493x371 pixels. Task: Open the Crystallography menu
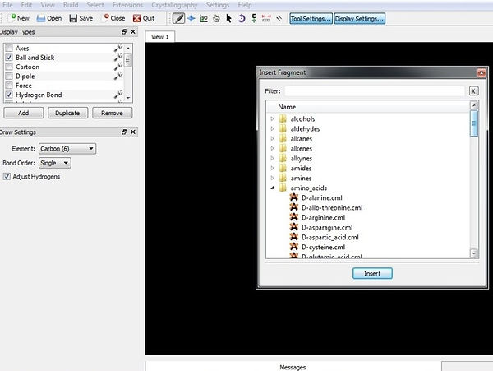(x=174, y=5)
